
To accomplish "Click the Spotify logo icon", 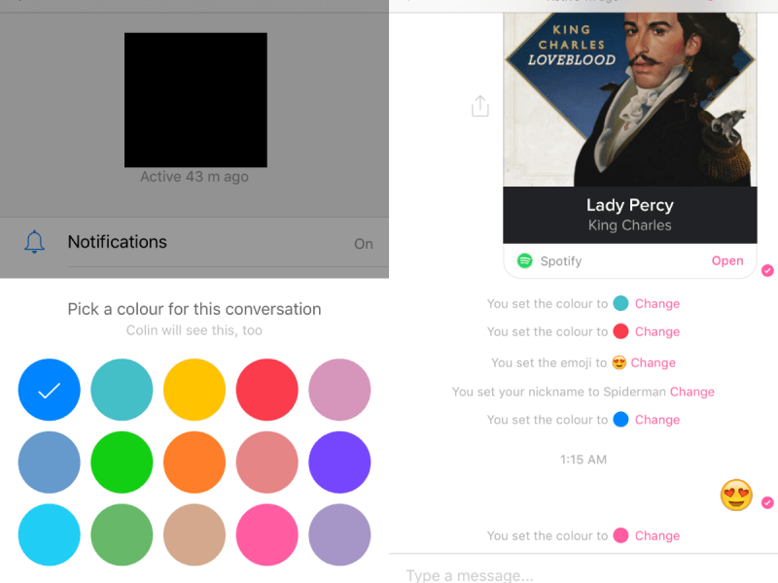I will click(523, 260).
